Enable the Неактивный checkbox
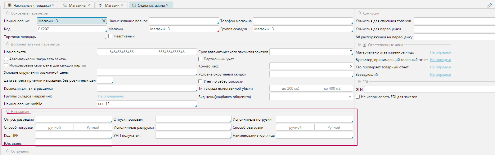Image resolution: width=495 pixels, height=155 pixels. (110, 36)
